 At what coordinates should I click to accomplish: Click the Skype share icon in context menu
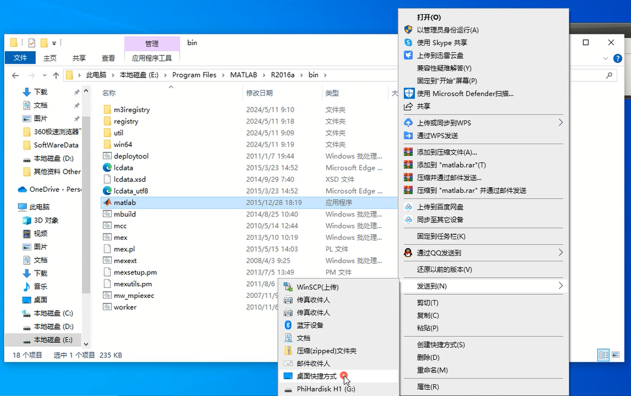pos(408,42)
